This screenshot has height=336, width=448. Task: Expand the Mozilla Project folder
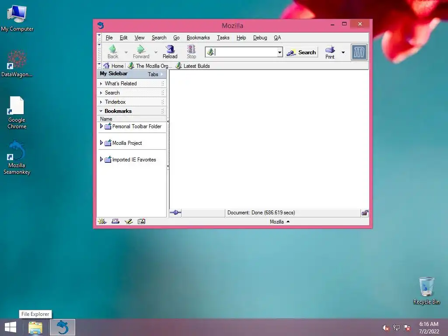101,143
